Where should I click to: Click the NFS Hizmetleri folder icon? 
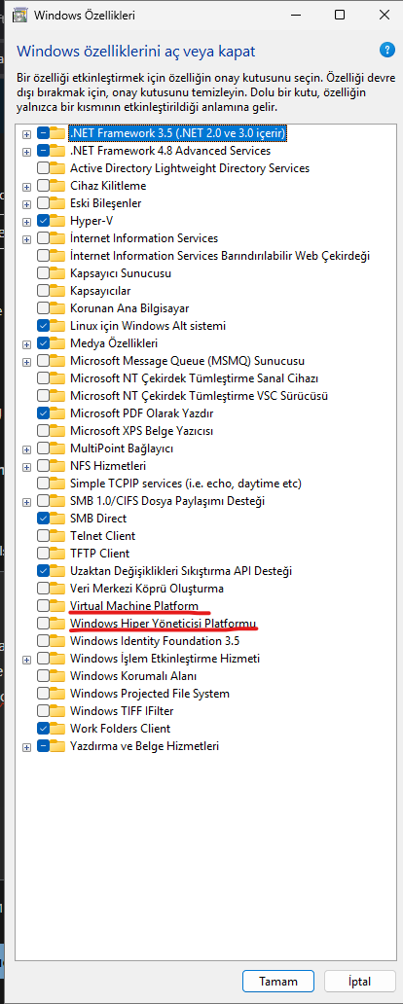58,465
